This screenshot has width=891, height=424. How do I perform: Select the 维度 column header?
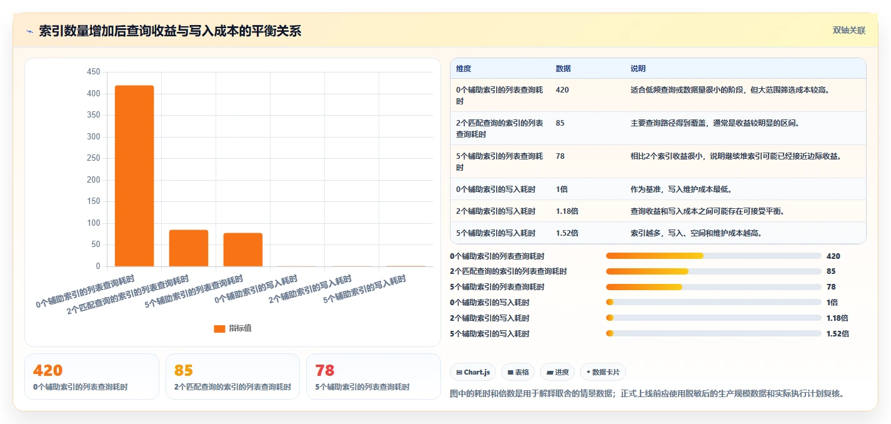464,68
